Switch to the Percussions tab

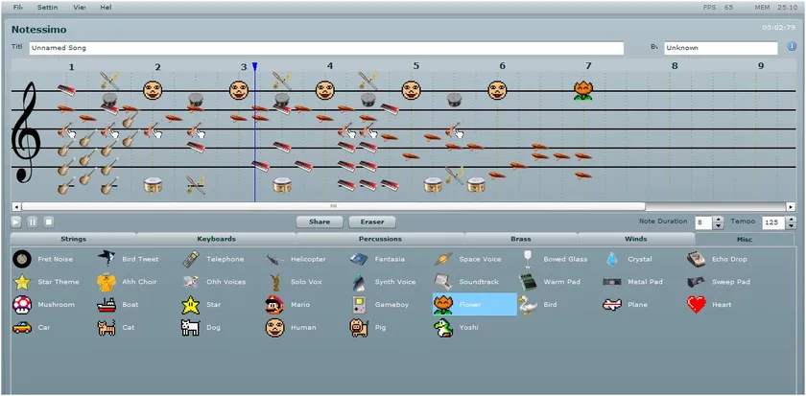[x=380, y=239]
